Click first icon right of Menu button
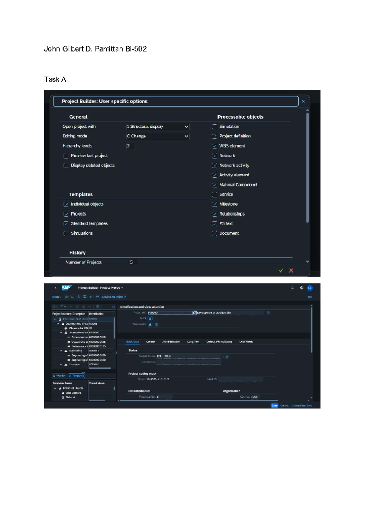Viewport: 365px width, 517px height. coord(66,297)
